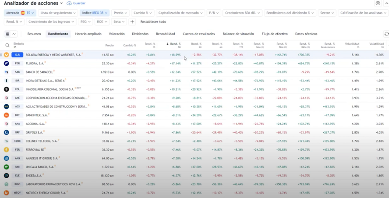The height and width of the screenshot is (198, 389).
Task: Open the Valoración tab
Action: tap(117, 34)
